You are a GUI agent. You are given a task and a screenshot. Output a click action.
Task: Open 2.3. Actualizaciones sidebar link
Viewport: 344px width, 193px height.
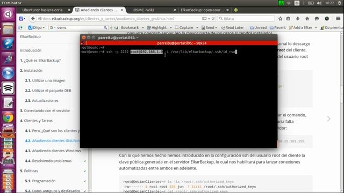(x=42, y=101)
